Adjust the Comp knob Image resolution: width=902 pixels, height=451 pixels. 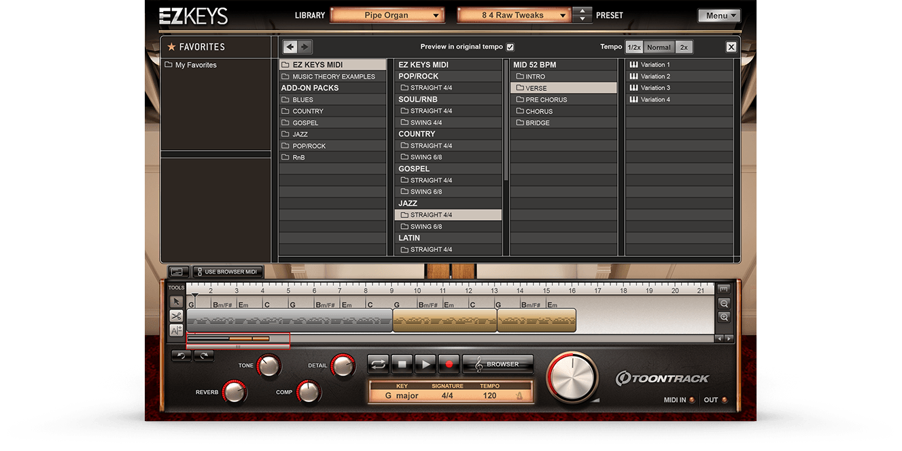click(308, 392)
